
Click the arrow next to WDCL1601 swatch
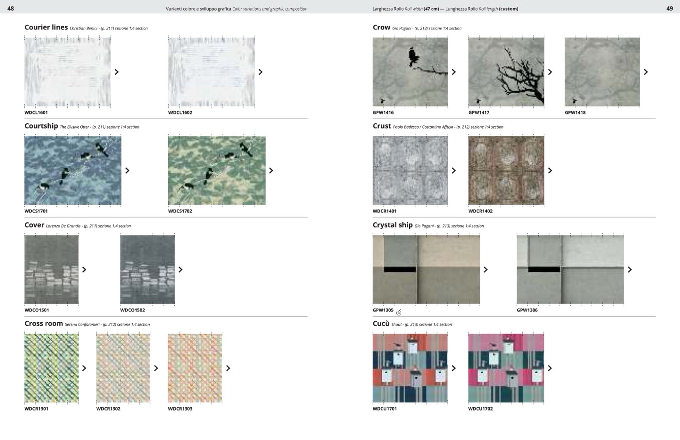[117, 72]
